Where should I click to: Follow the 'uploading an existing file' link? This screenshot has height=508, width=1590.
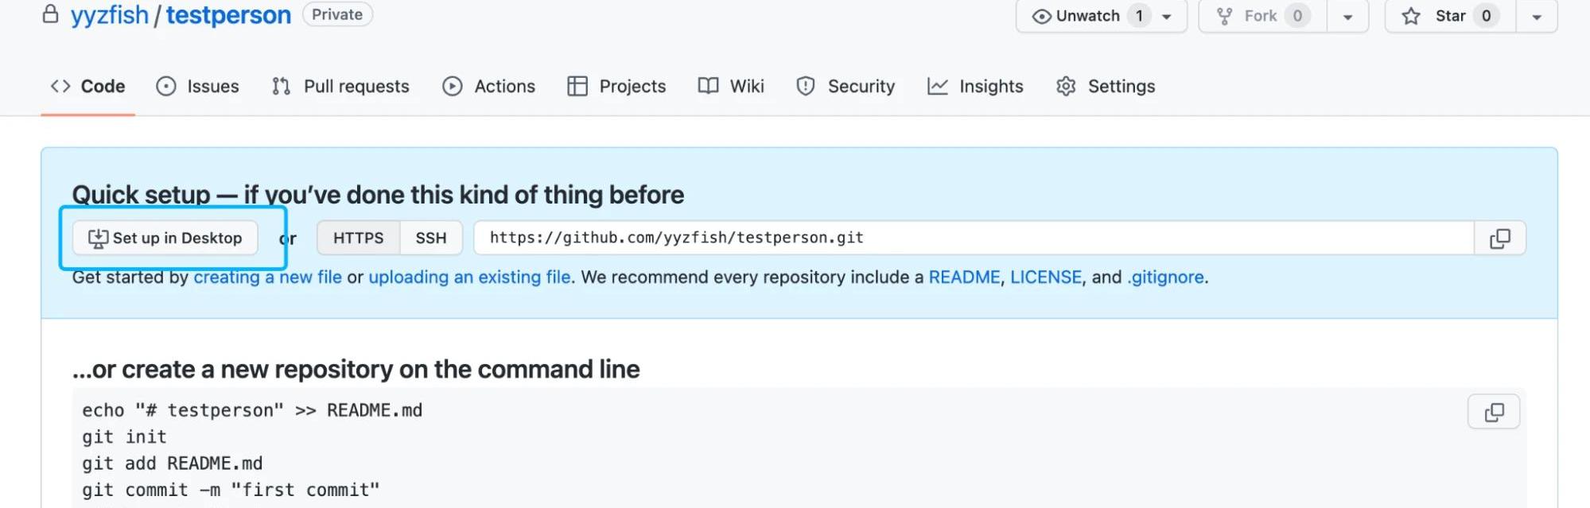click(469, 277)
